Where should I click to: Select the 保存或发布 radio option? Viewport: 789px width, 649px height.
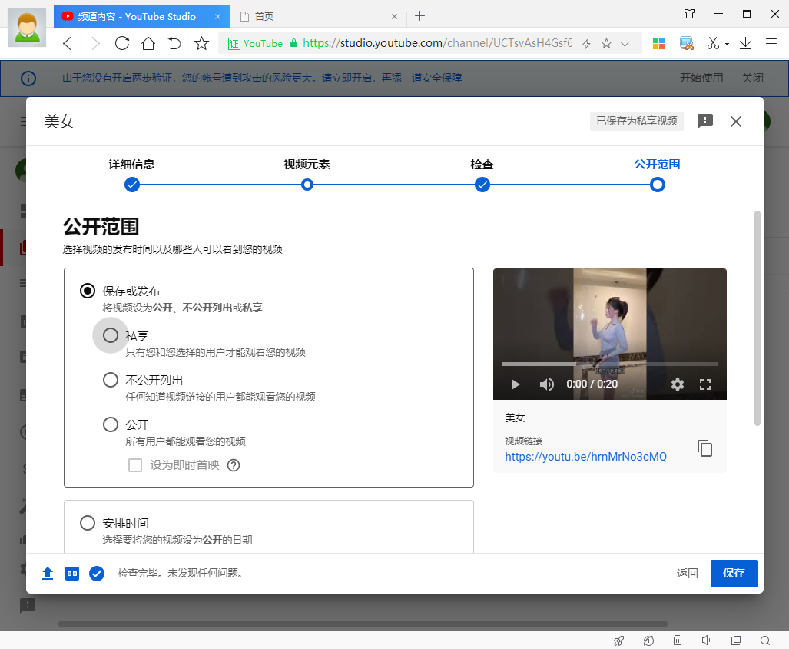point(88,291)
